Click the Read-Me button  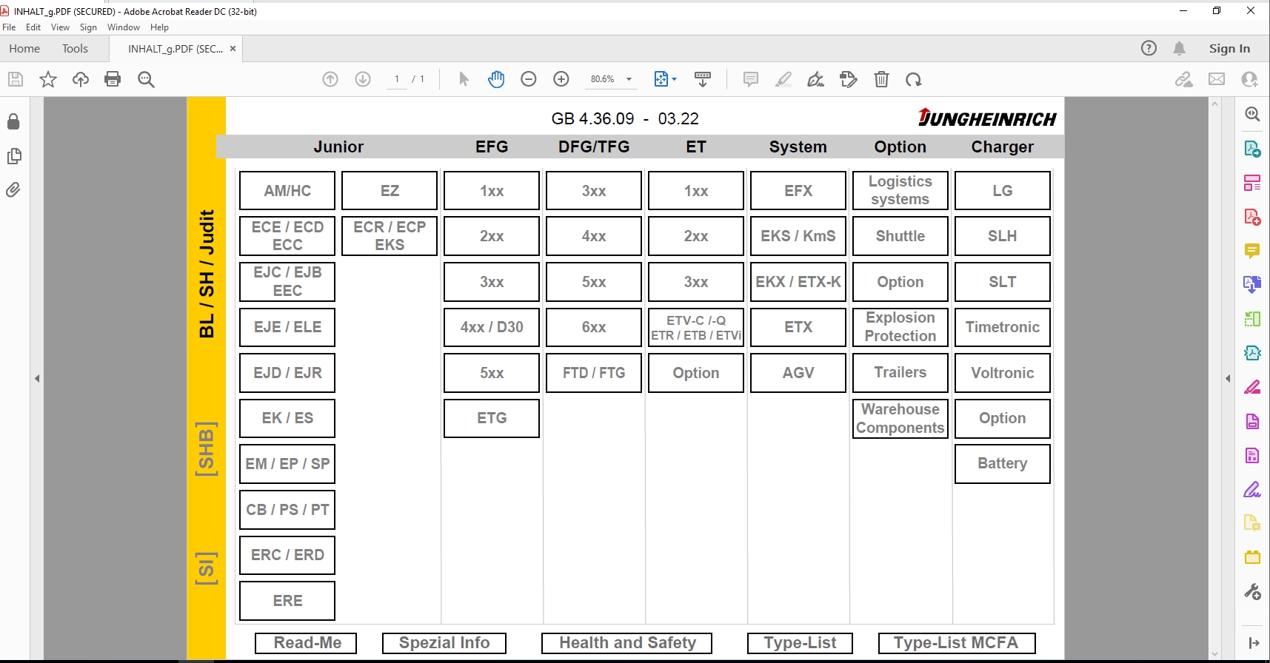(x=306, y=643)
